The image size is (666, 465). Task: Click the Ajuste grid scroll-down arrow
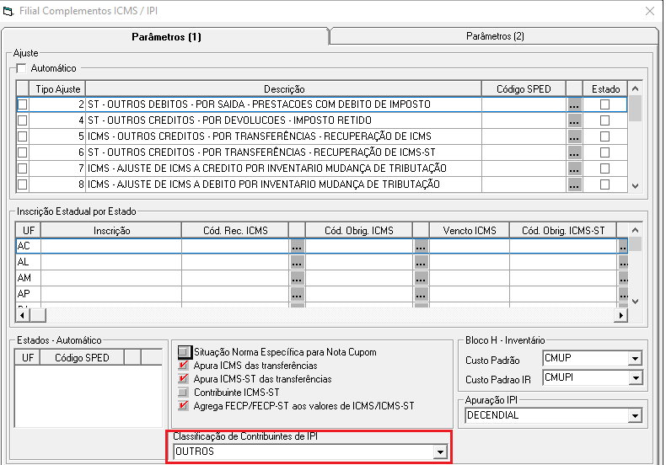pos(636,186)
